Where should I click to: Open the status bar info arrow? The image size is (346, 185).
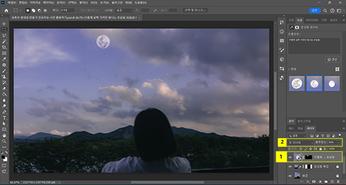coord(60,183)
